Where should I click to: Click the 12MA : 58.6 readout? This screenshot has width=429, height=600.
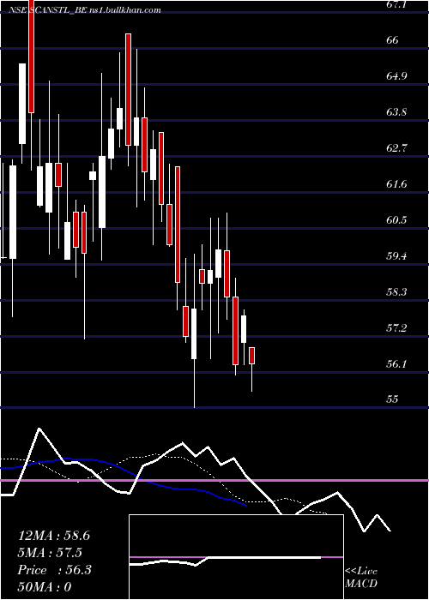(54, 536)
